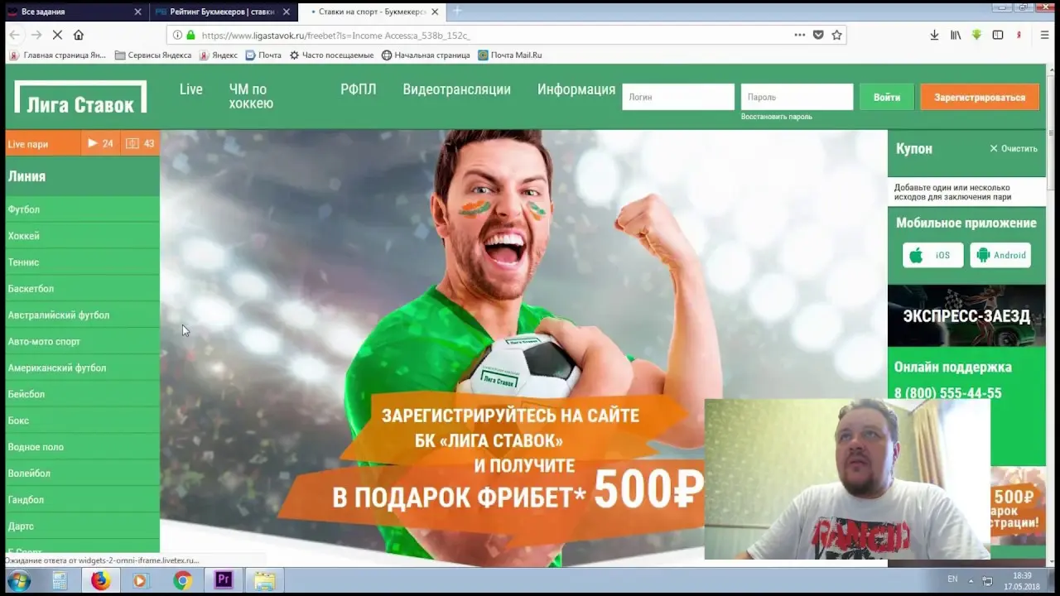Open the Сервисы Яндекса bookmarks folder
The height and width of the screenshot is (596, 1060).
(x=153, y=55)
